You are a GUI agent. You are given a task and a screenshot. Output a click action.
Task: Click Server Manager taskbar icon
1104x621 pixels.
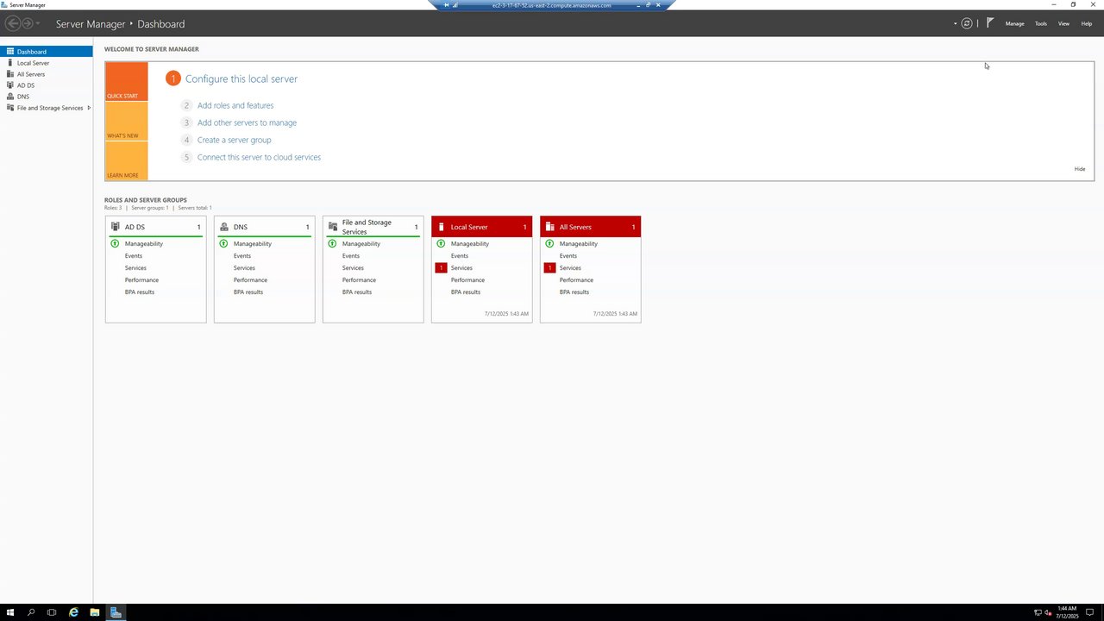coord(116,612)
